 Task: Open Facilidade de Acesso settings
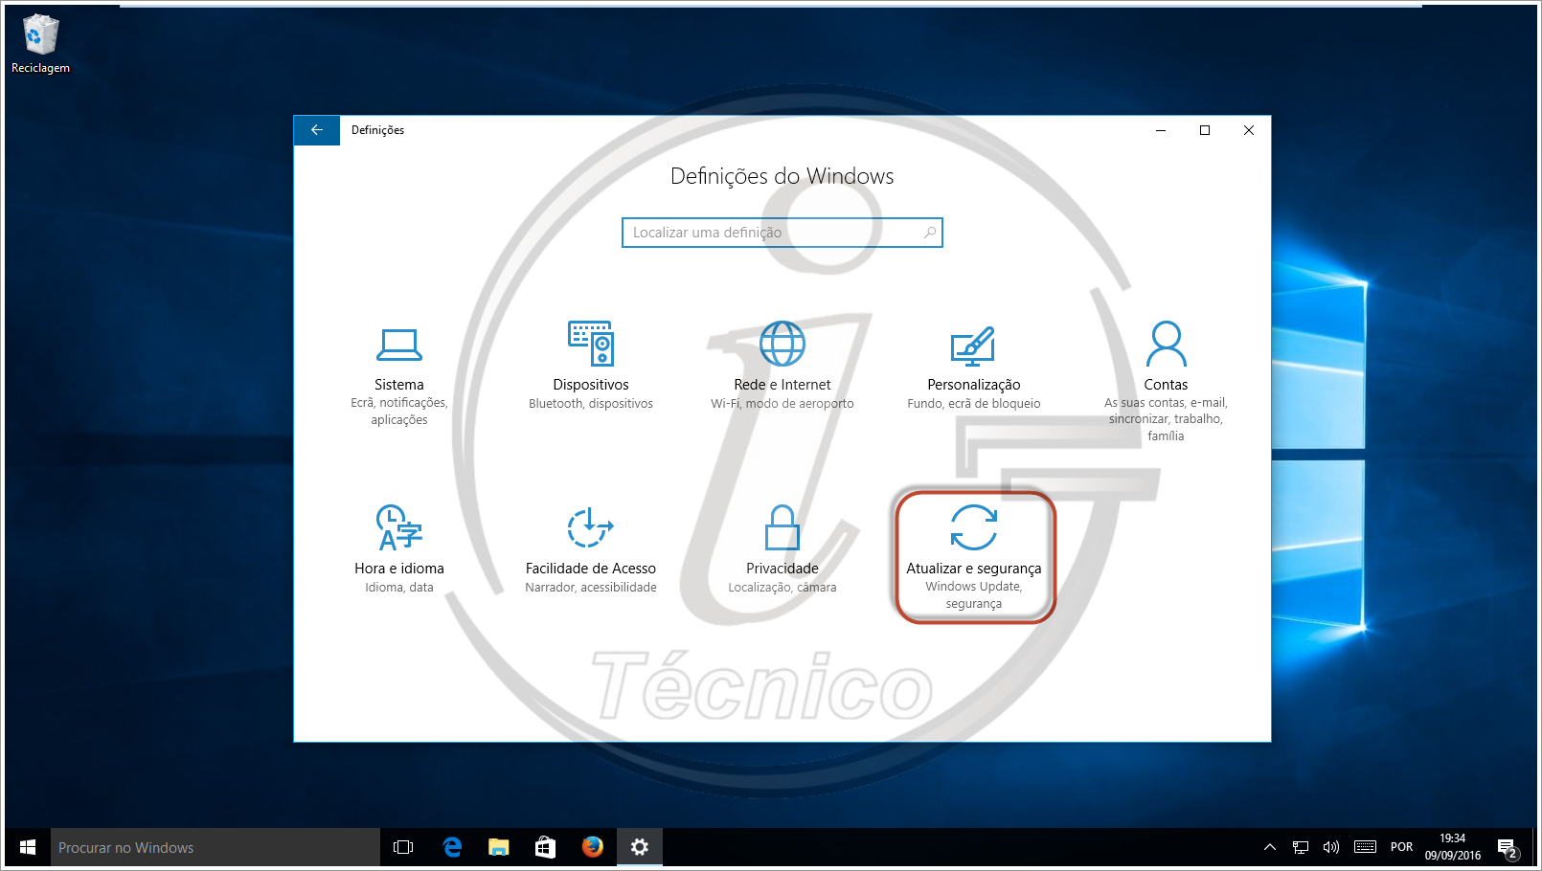click(591, 528)
